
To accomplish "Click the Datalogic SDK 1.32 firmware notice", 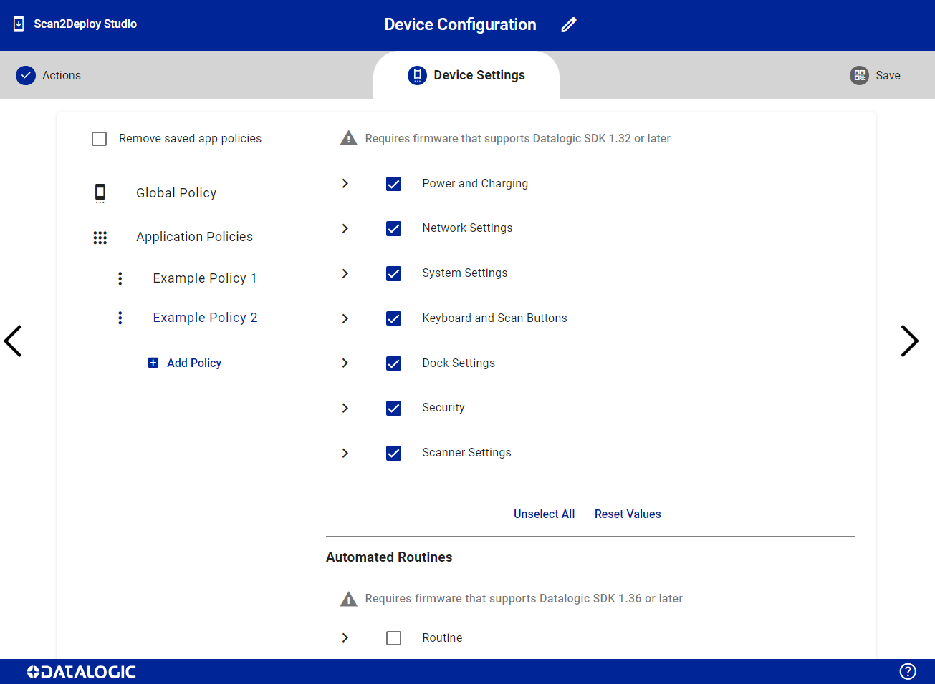I will click(518, 139).
